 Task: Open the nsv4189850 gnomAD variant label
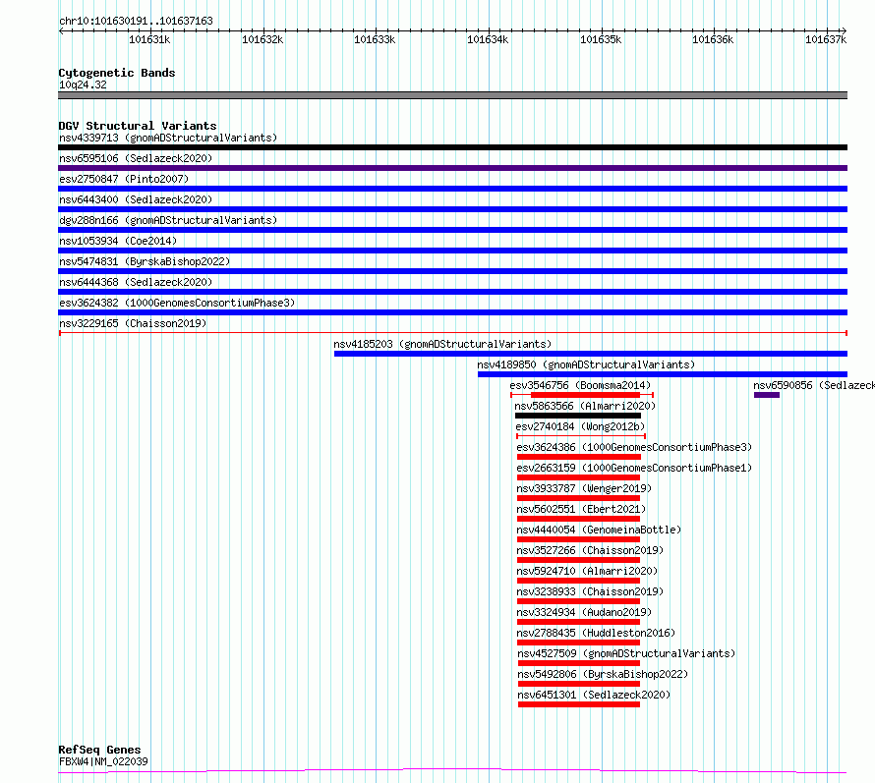(x=586, y=364)
